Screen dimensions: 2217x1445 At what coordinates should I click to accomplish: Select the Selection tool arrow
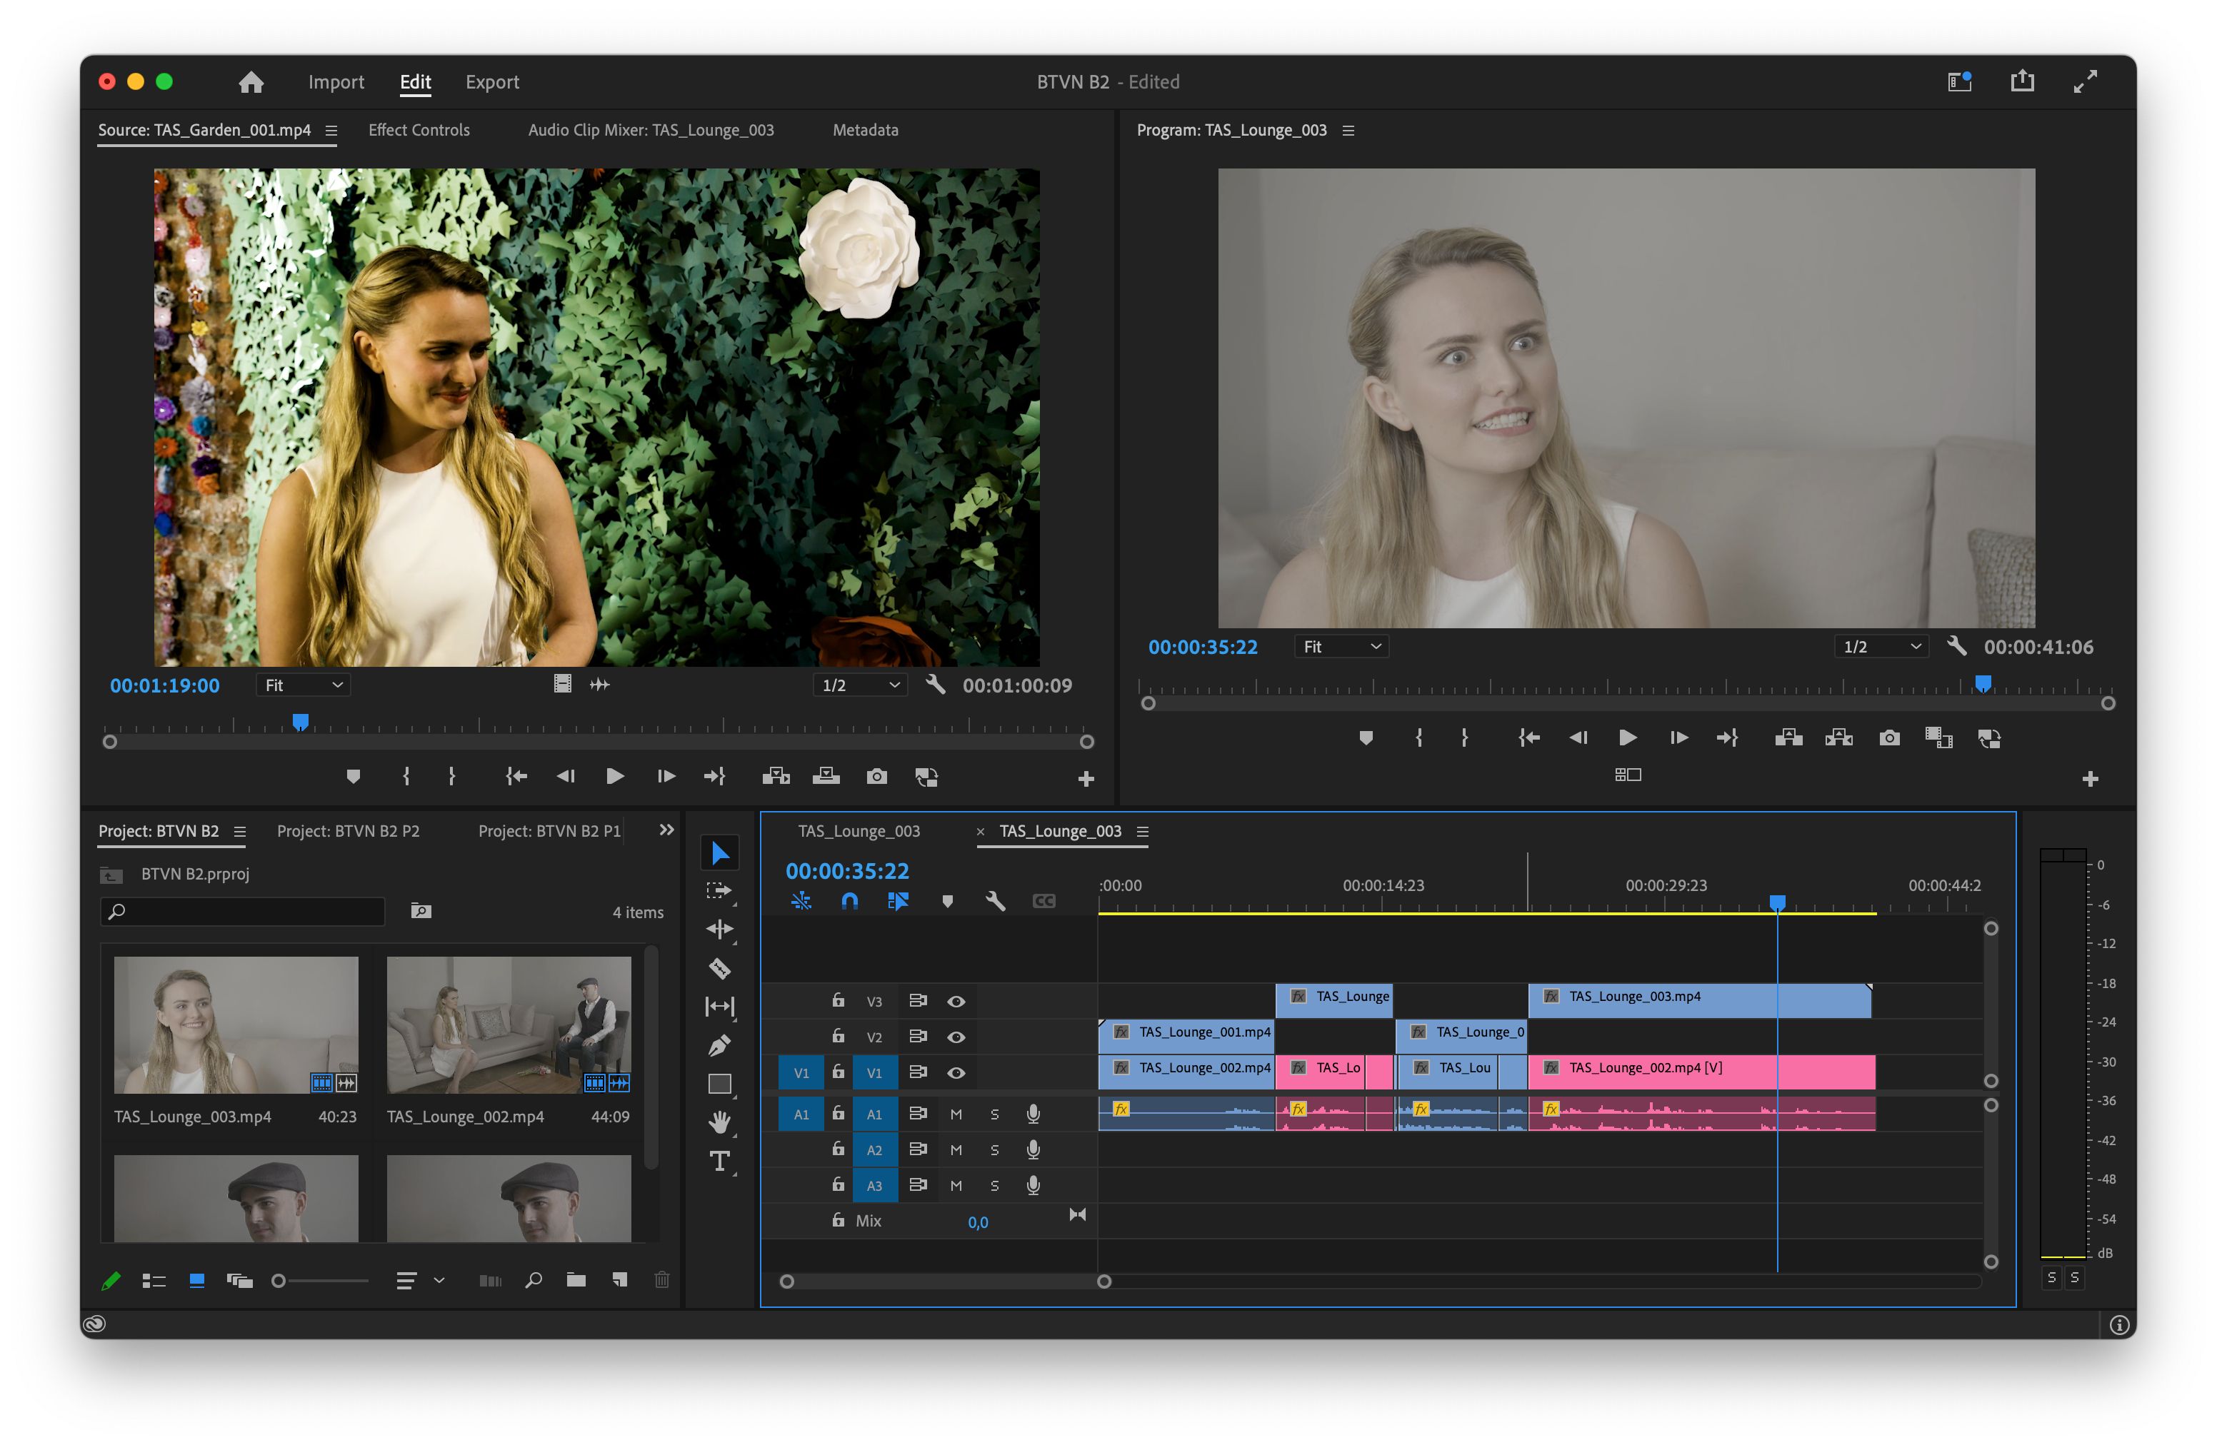719,852
